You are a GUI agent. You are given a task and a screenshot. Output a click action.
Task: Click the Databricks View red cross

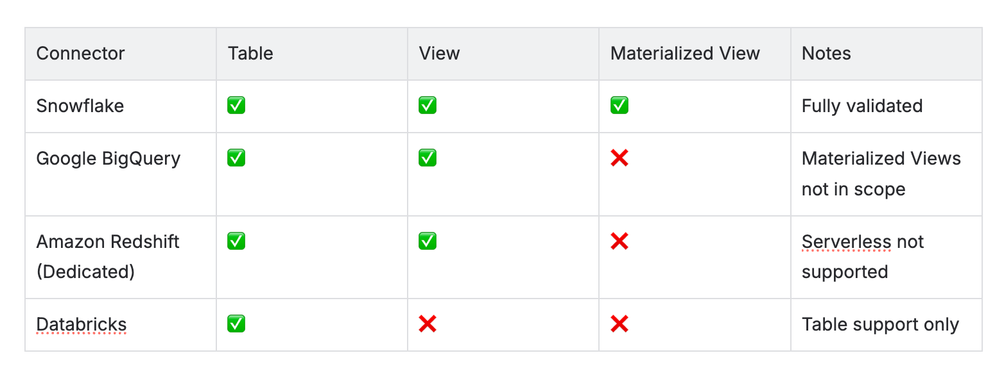click(428, 324)
